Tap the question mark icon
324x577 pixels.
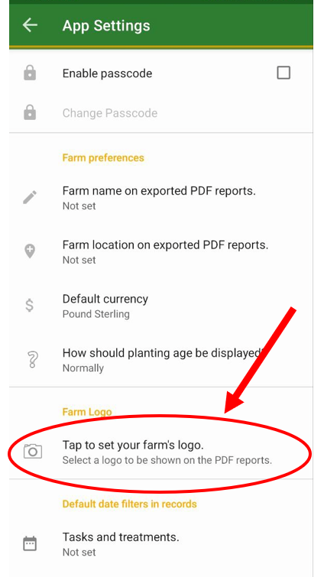[31, 359]
